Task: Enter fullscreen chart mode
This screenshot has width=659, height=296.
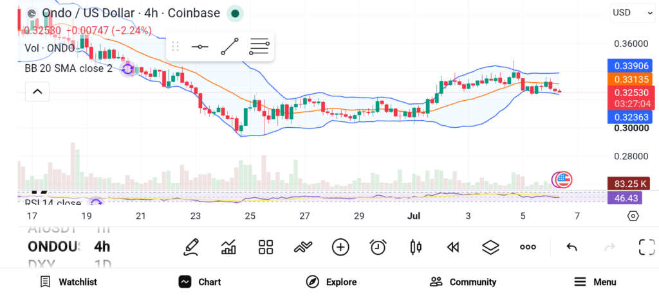Action: tap(647, 247)
